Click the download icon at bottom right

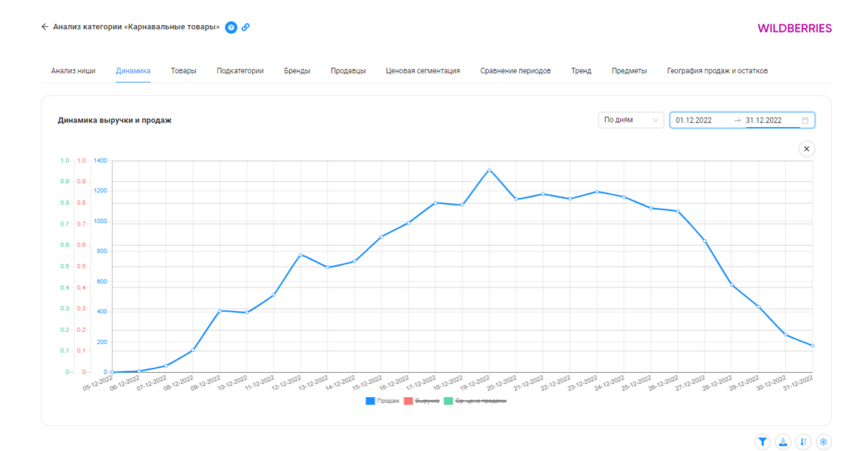[x=783, y=442]
